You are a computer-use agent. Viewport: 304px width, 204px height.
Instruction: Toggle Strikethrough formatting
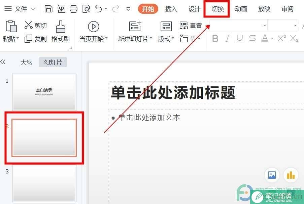click(x=252, y=38)
